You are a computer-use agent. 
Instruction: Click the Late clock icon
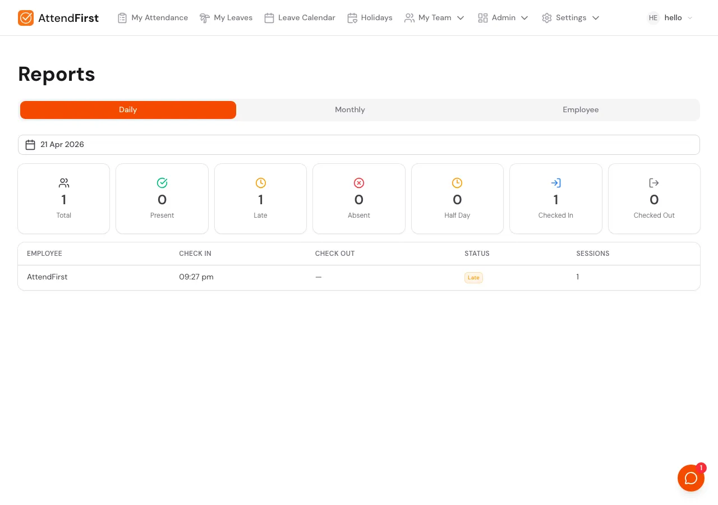coord(260,183)
